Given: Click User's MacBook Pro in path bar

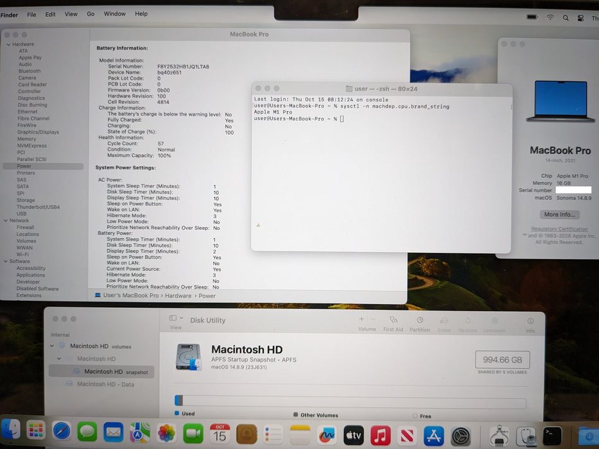Looking at the screenshot, I should pos(130,295).
